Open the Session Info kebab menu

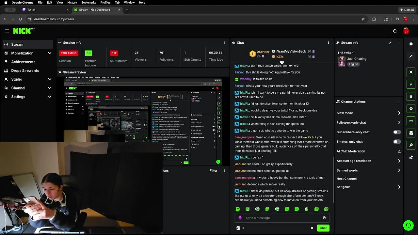click(224, 43)
